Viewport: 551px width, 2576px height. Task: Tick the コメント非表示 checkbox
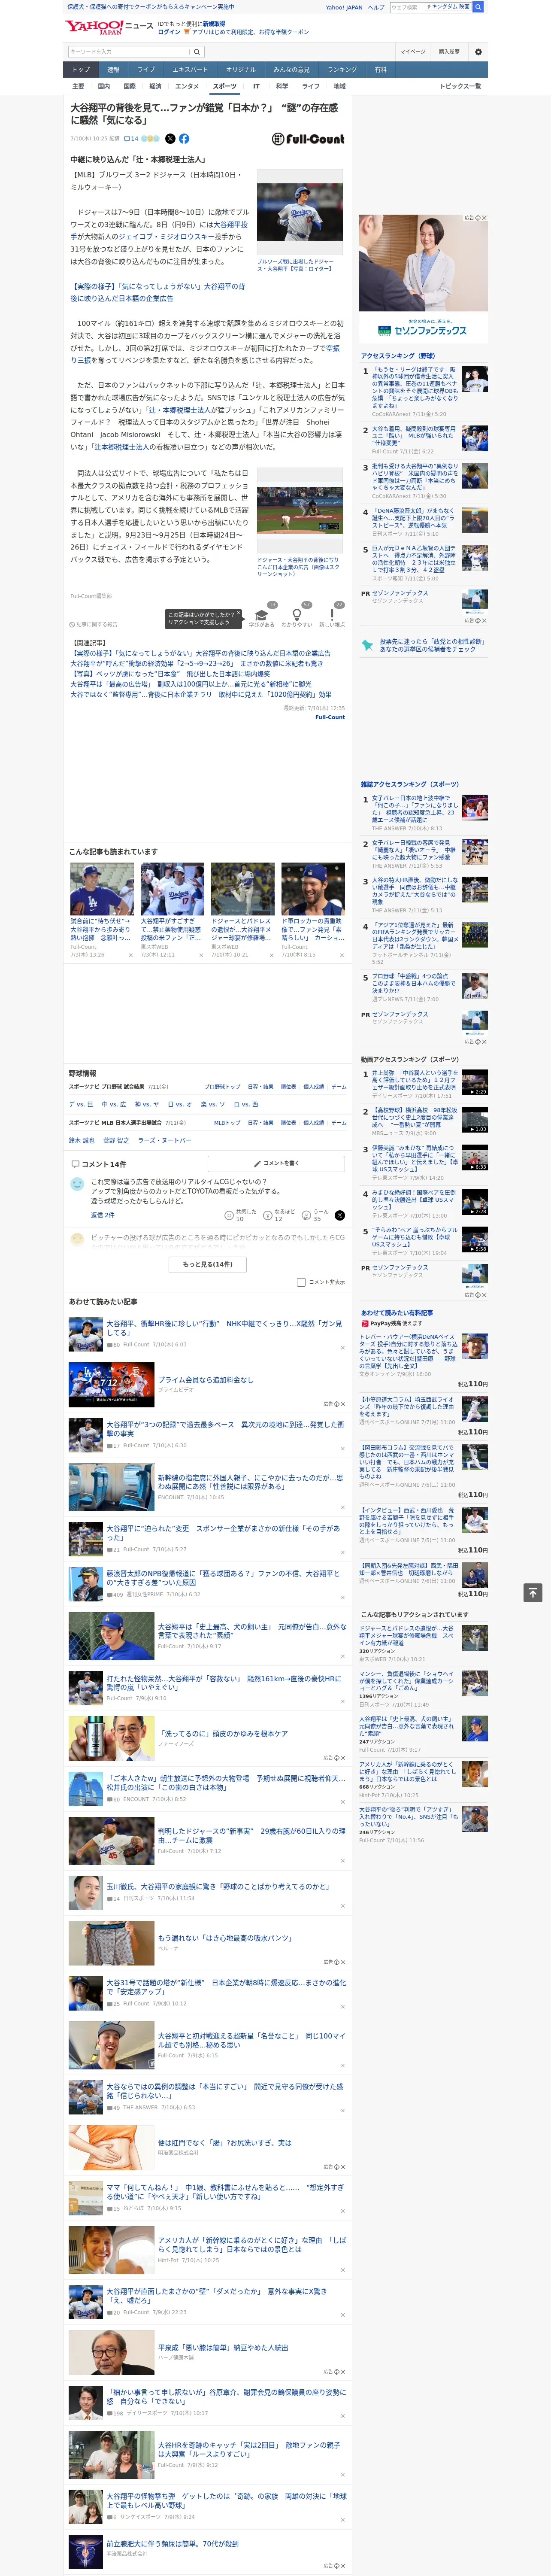[x=301, y=1282]
